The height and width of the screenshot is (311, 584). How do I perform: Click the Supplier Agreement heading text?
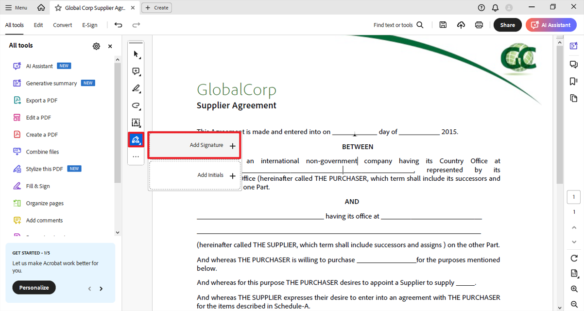tap(237, 105)
